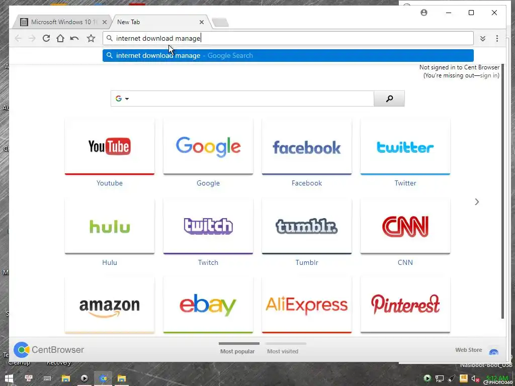Viewport: 515px width, 386px height.
Task: Close the New Tab tab
Action: click(202, 22)
